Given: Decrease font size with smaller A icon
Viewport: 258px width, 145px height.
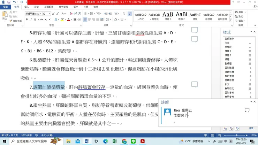Looking at the screenshot, I should 58,14.
